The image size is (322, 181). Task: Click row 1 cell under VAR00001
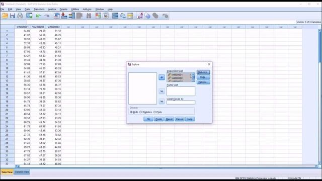(23, 31)
